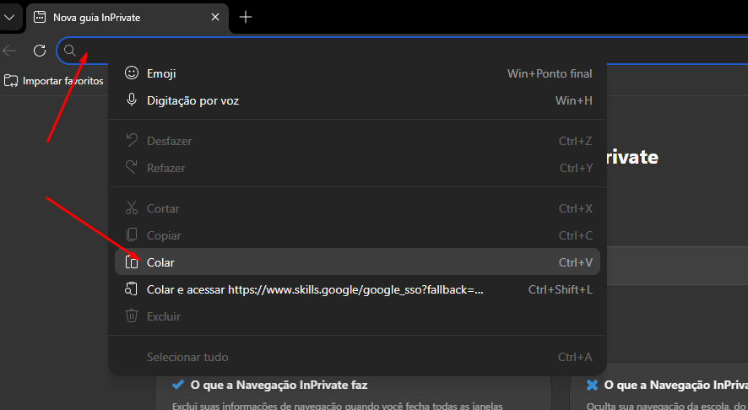Select Excluir in context menu

[x=358, y=316]
